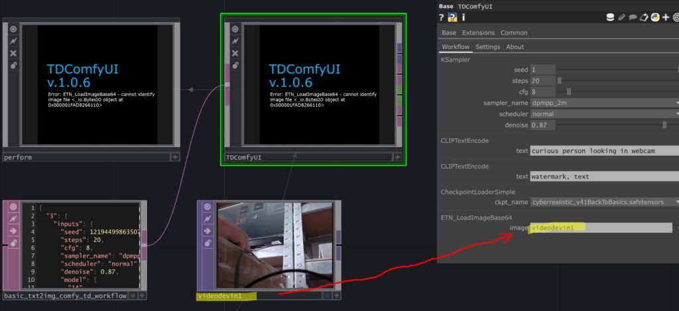679x311 pixels.
Task: Click the cfg value field showing 8
Action: click(x=542, y=91)
